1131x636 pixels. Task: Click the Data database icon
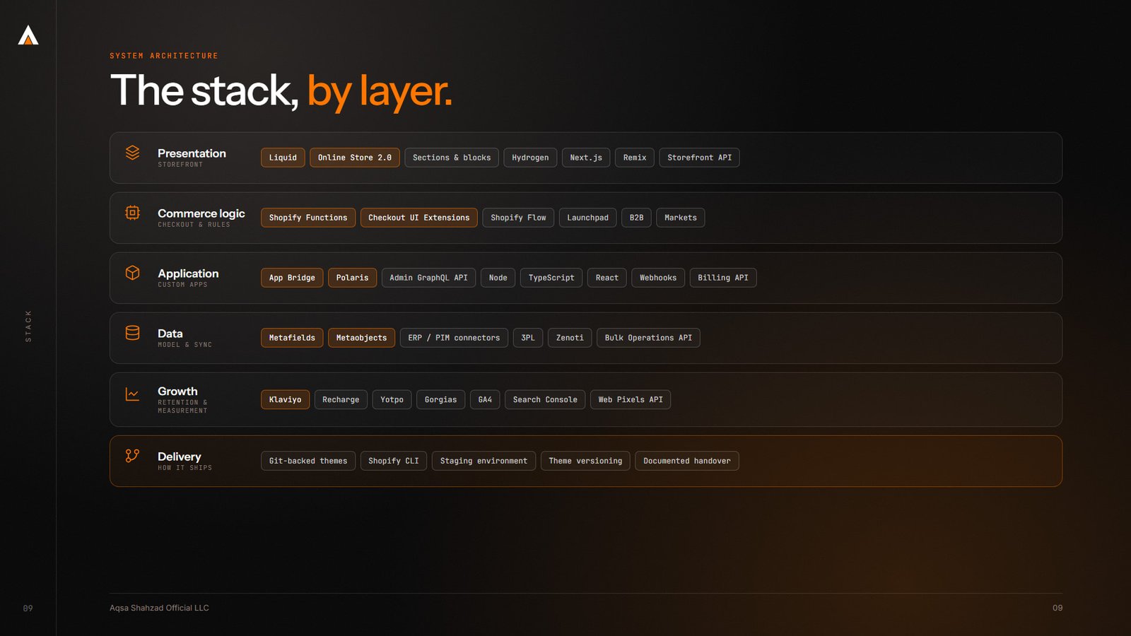pyautogui.click(x=132, y=333)
